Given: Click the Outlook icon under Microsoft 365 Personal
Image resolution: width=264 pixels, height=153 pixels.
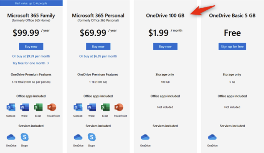Looking at the screenshot, I should point(78,107).
